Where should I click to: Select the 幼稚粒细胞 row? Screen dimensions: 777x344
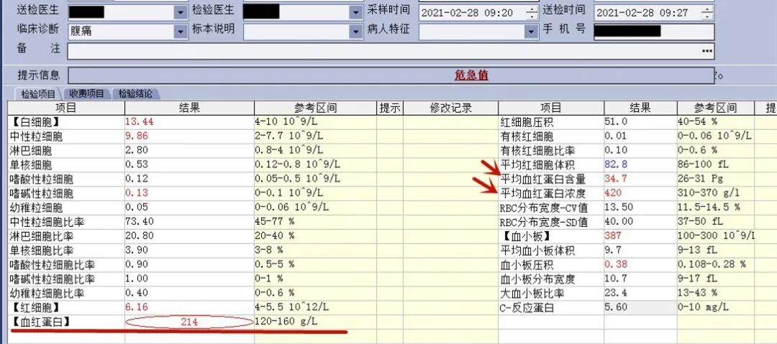pos(253,208)
